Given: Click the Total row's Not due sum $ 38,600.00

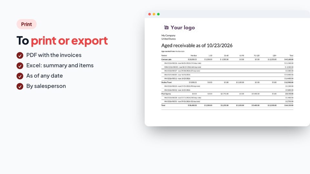Looking at the screenshot, I should coord(192,106).
